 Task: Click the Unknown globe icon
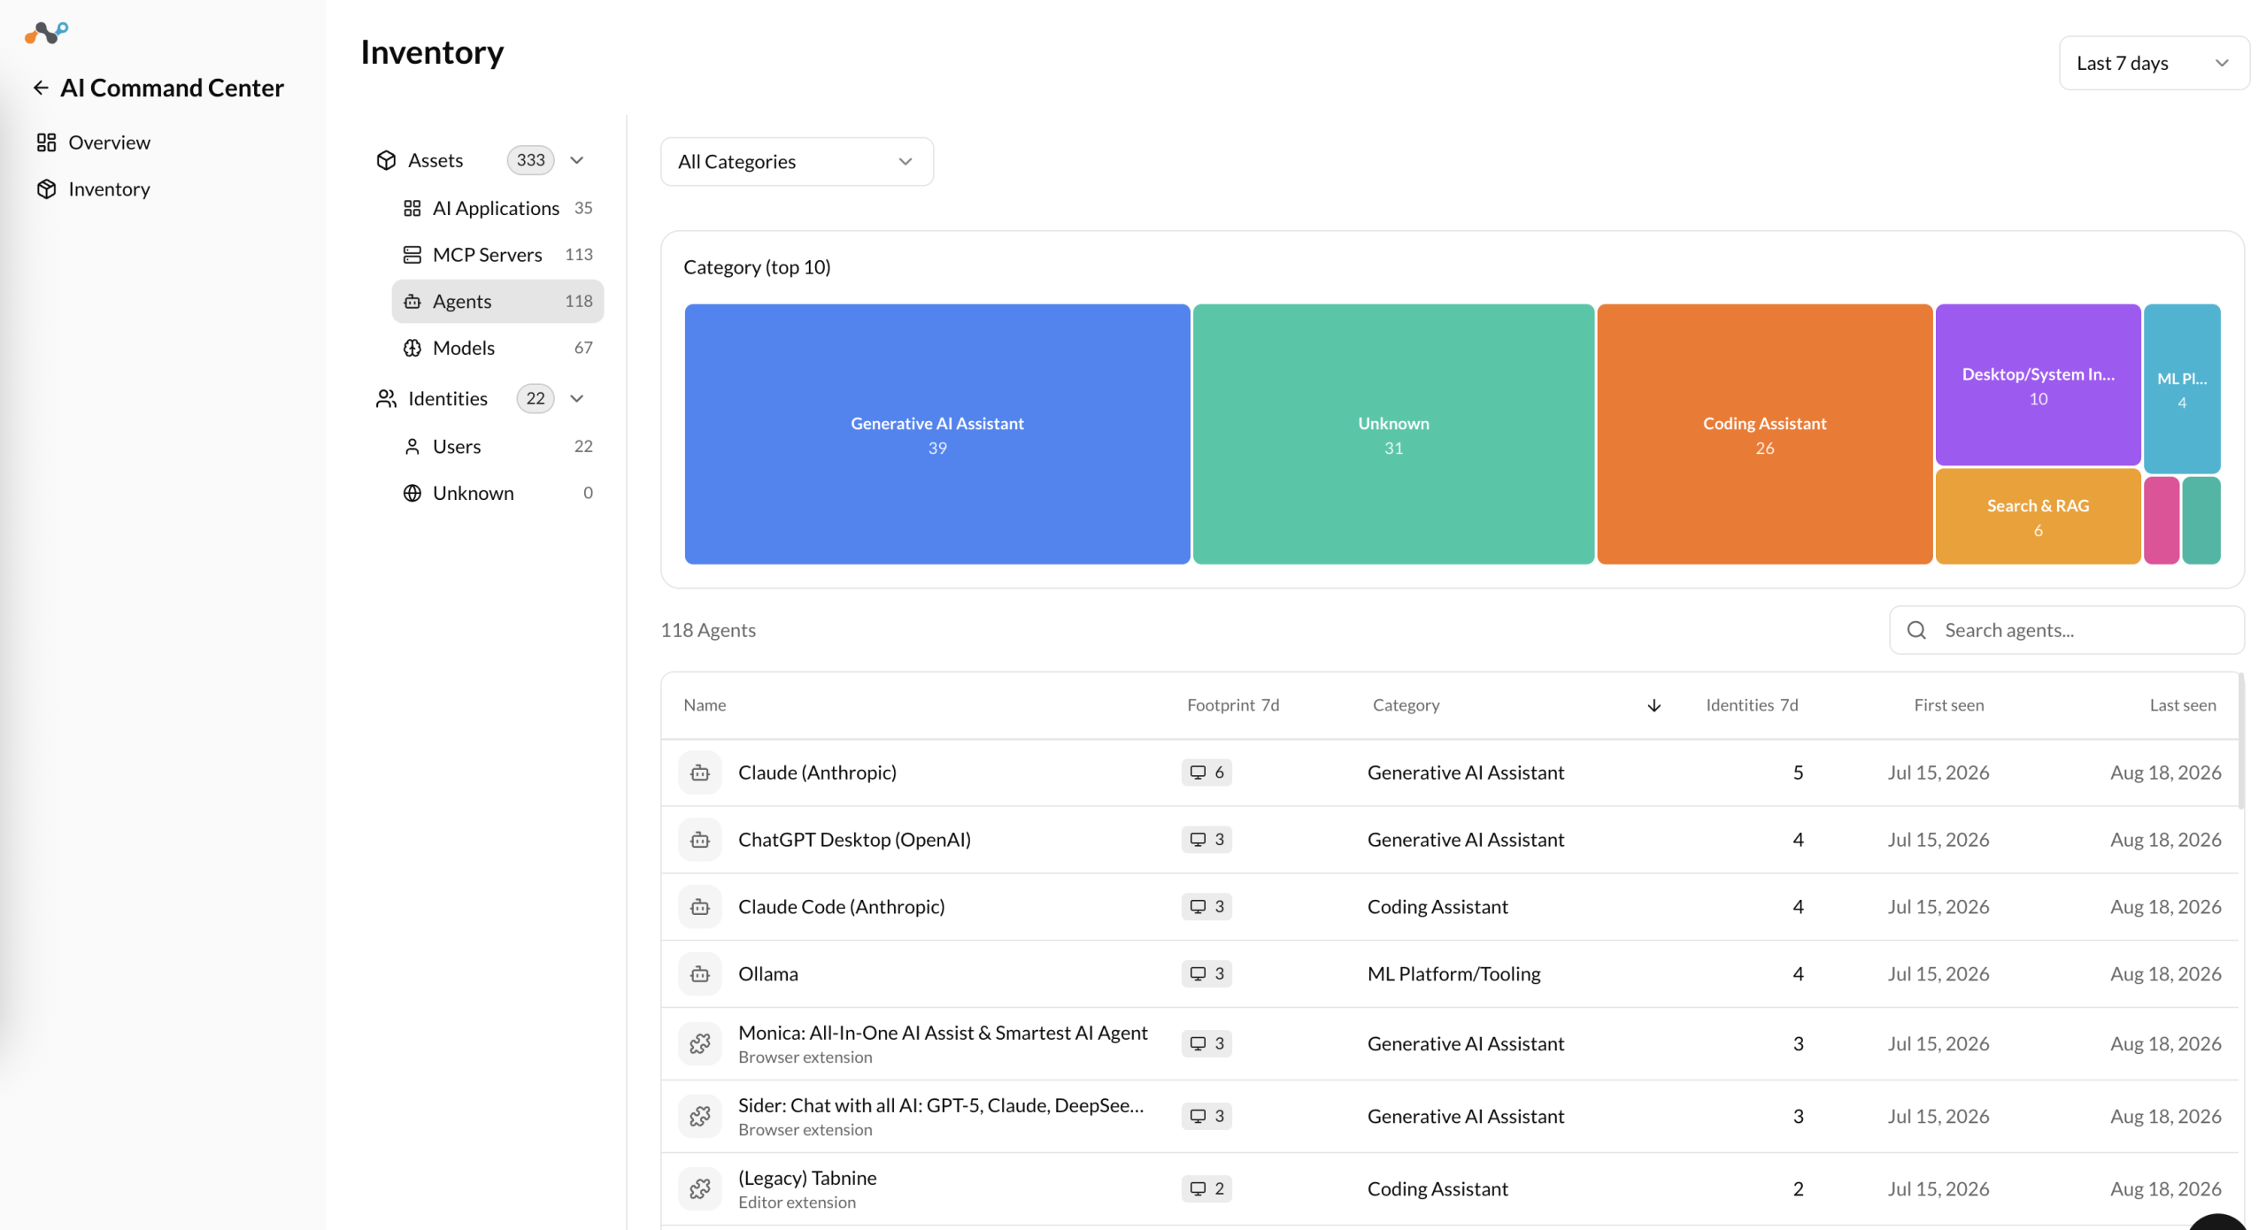(412, 493)
